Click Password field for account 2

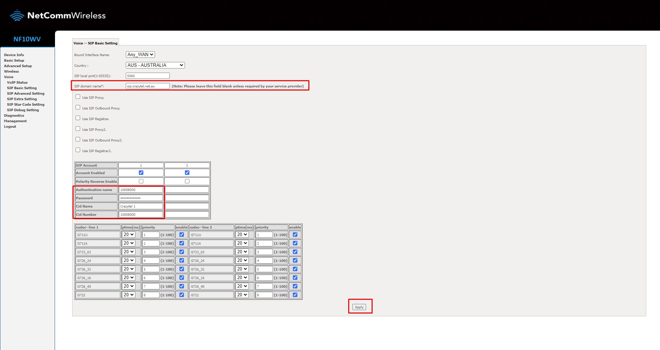[x=187, y=198]
